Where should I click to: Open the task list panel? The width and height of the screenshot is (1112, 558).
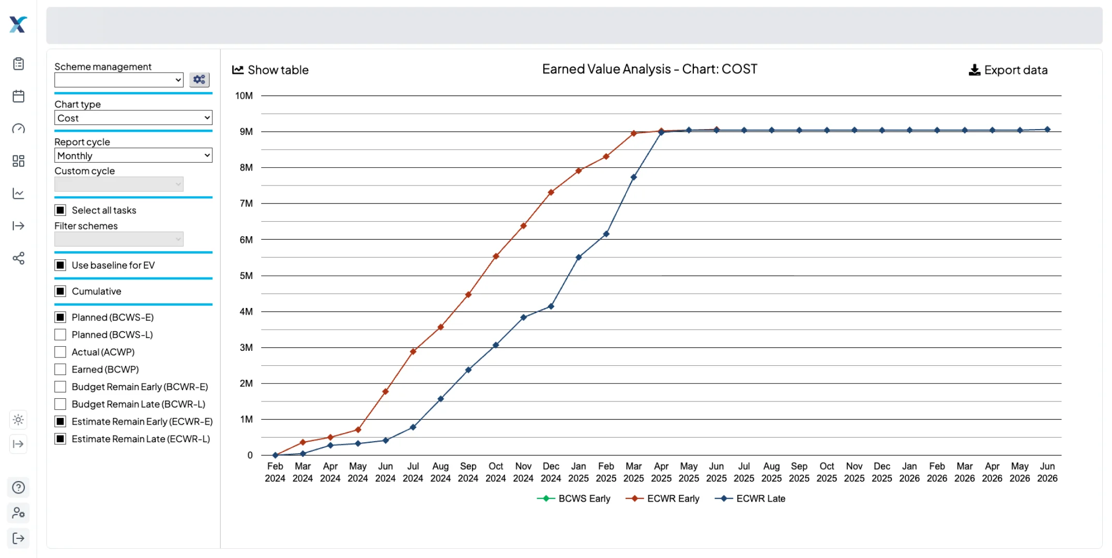(19, 64)
